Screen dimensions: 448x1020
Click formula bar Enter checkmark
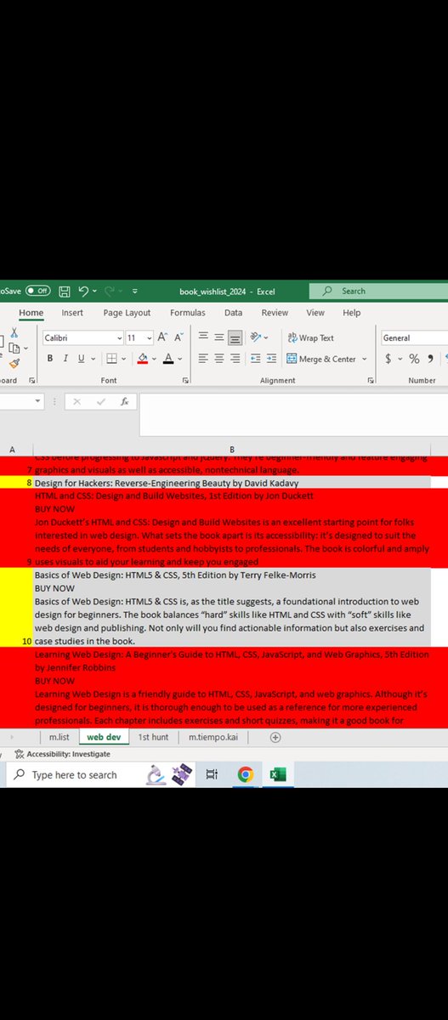[100, 401]
